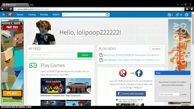Open Meet Berezaa blog post link
Screen dimensions: 194x109
[132, 60]
